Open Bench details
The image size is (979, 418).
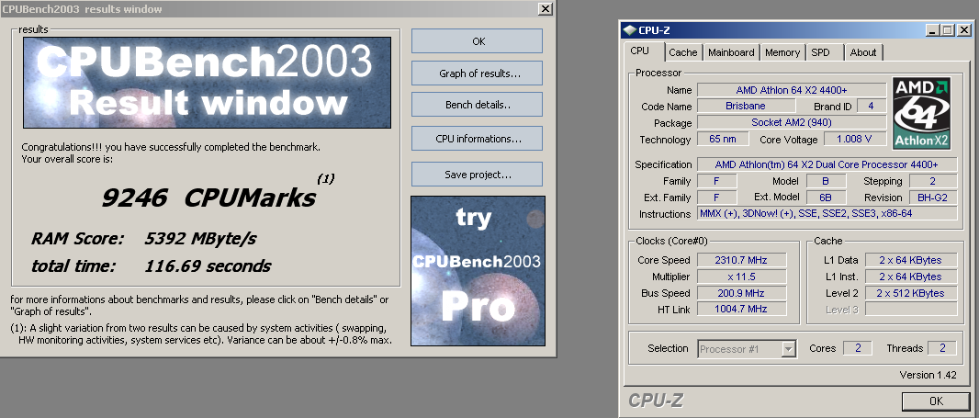point(477,105)
